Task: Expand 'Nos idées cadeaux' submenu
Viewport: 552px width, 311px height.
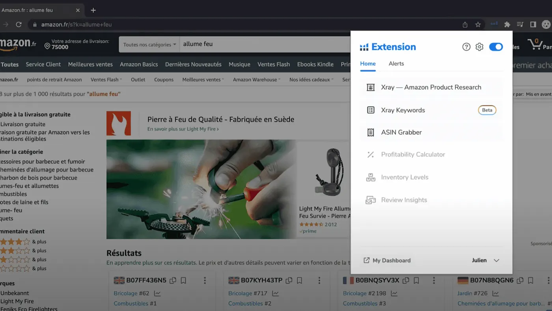Action: click(x=311, y=80)
